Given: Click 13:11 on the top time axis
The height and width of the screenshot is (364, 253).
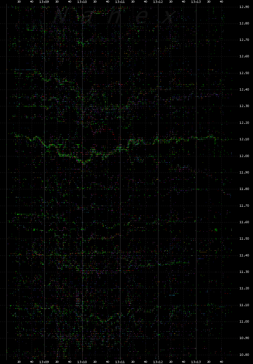Looking at the screenshot, I should (x=120, y=2).
